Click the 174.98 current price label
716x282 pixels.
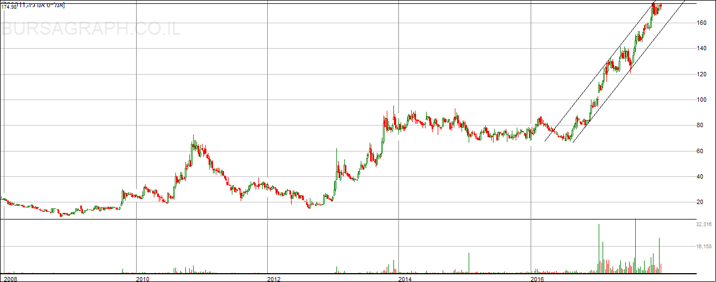tap(9, 7)
